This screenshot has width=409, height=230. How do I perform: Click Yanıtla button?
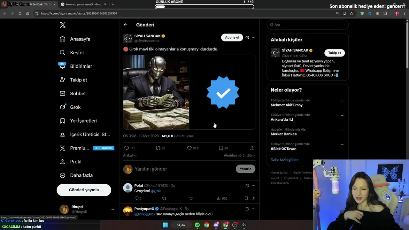[245, 169]
